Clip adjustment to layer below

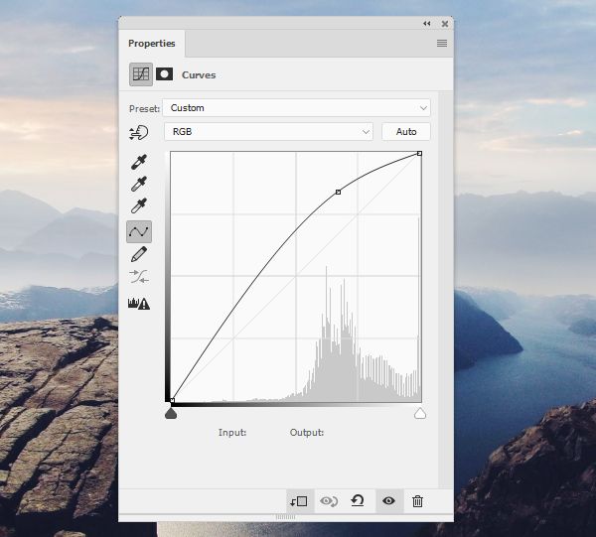pyautogui.click(x=299, y=501)
